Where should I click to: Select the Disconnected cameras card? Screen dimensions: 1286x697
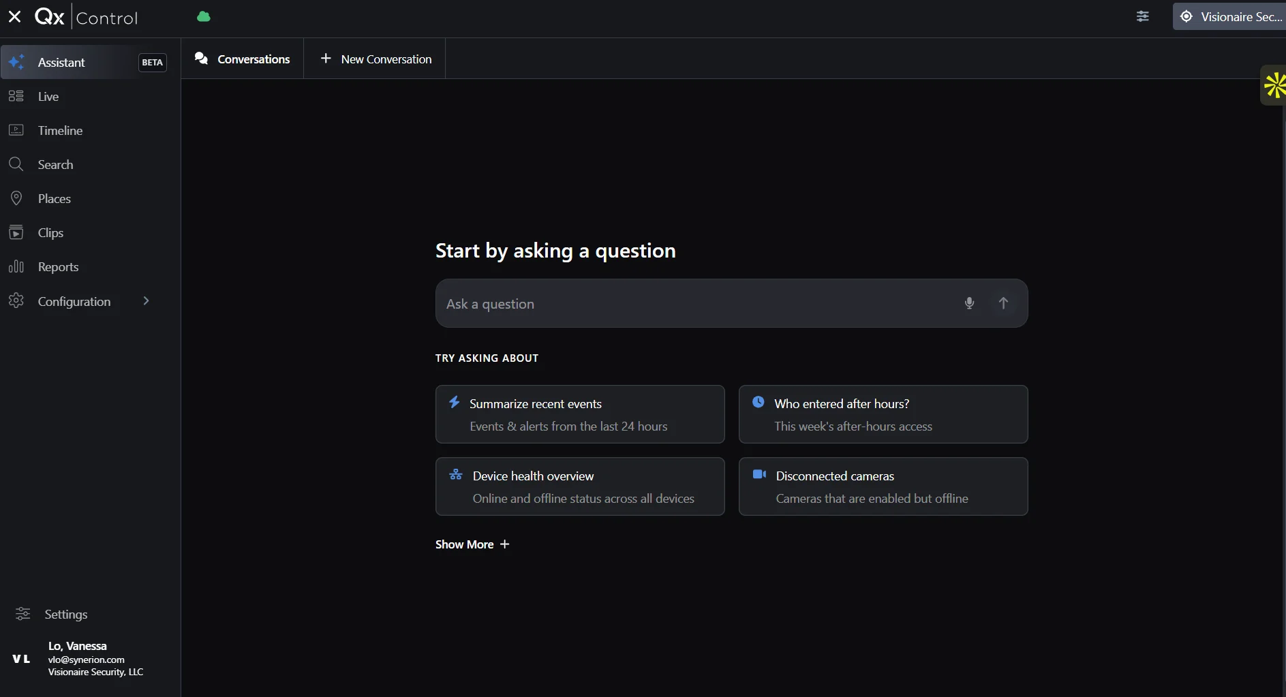coord(883,486)
